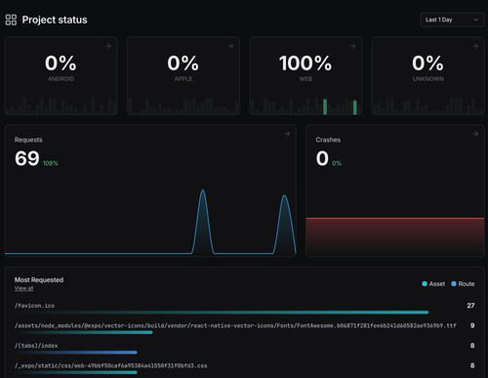The image size is (488, 378).
Task: Click the /favicon.ico row
Action: coord(244,309)
